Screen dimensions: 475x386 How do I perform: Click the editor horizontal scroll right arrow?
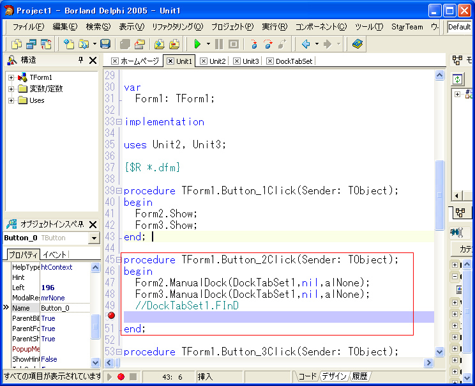pos(428,362)
